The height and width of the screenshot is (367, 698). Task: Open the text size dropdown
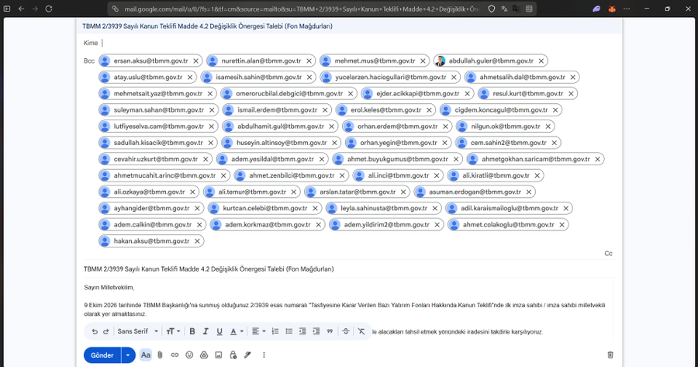tap(173, 331)
